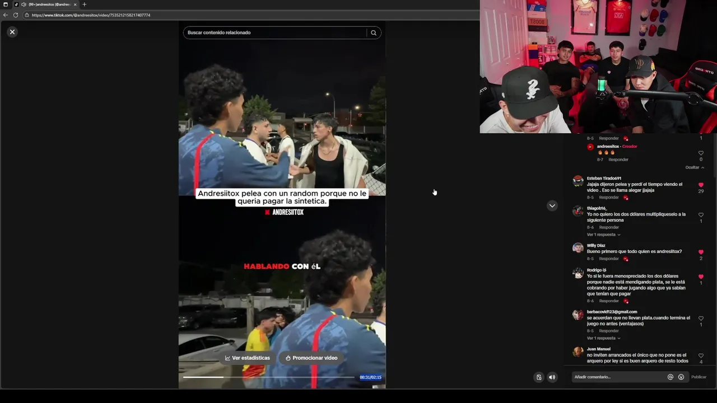Open the site information icon in the address bar
Image resolution: width=717 pixels, height=403 pixels.
[x=26, y=15]
